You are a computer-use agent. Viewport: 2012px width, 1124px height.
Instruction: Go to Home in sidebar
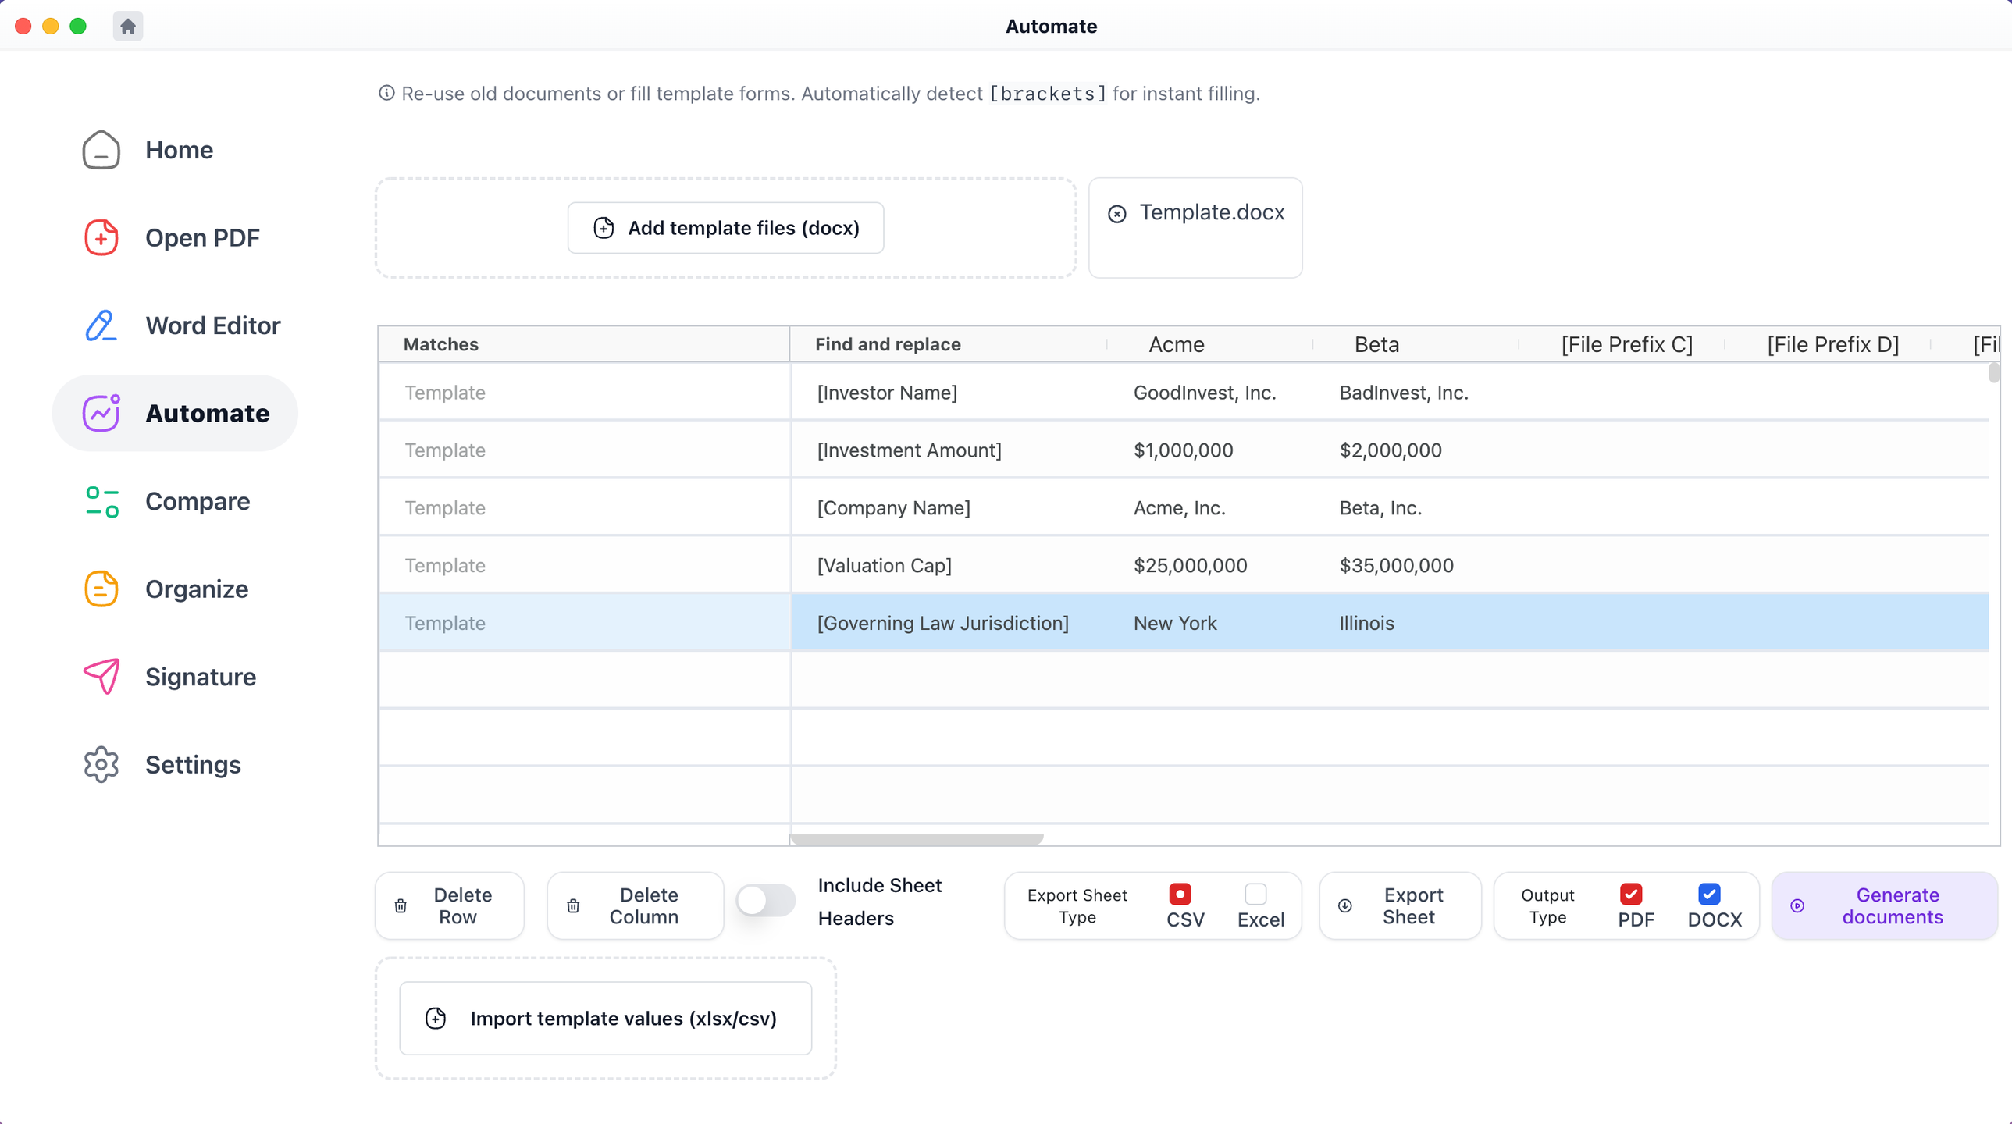[179, 150]
